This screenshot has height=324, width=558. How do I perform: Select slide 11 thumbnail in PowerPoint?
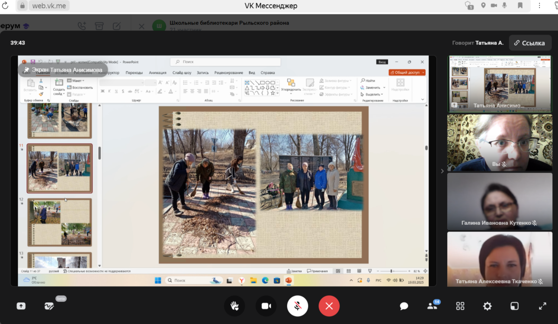click(x=60, y=168)
